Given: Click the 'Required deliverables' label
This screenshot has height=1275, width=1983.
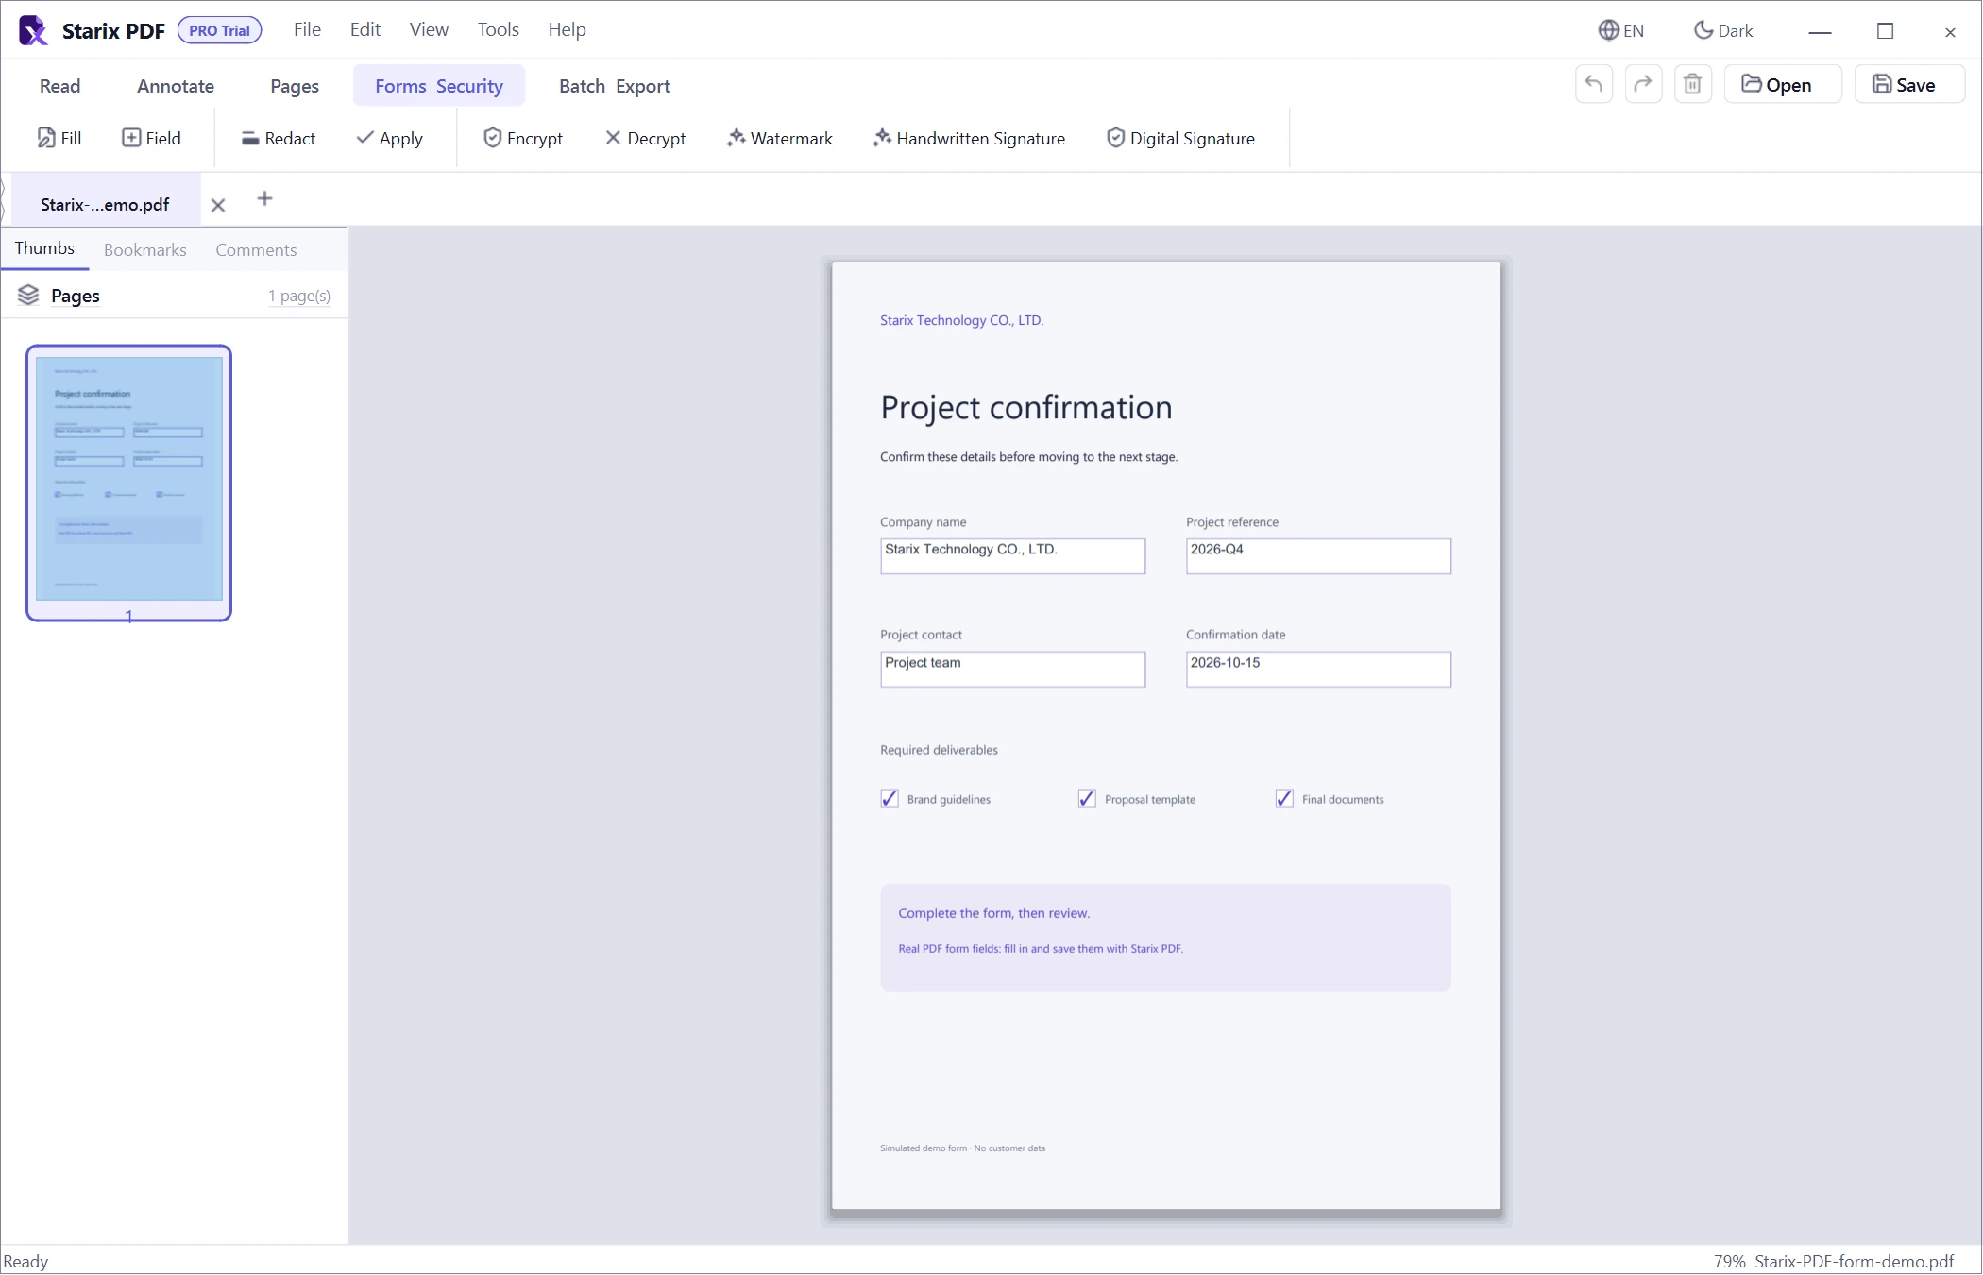Looking at the screenshot, I should tap(939, 750).
